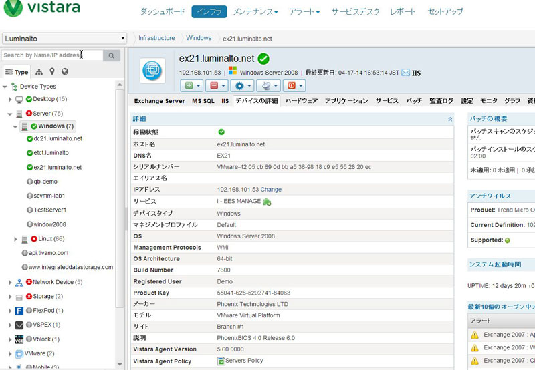Switch to MS SQL tab
Image resolution: width=535 pixels, height=370 pixels.
click(x=203, y=101)
